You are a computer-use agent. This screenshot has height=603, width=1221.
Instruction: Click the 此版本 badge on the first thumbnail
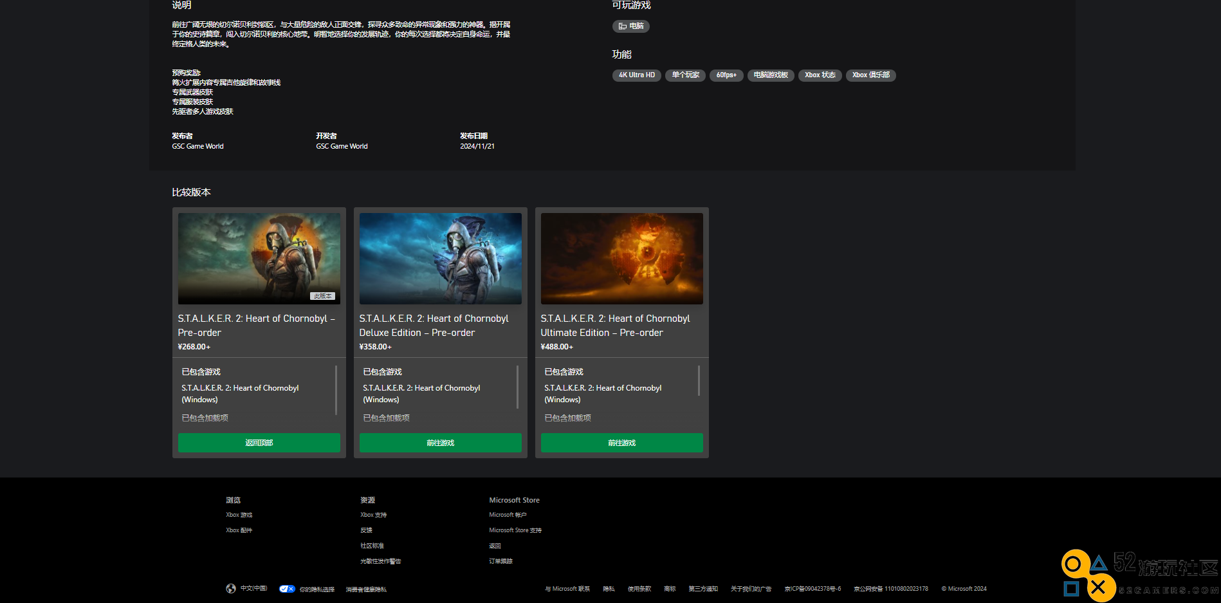(323, 296)
